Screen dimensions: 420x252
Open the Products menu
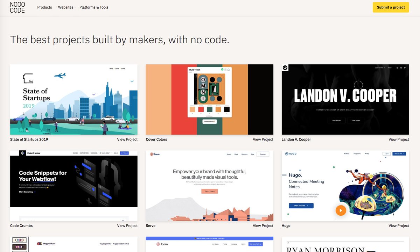tap(44, 7)
